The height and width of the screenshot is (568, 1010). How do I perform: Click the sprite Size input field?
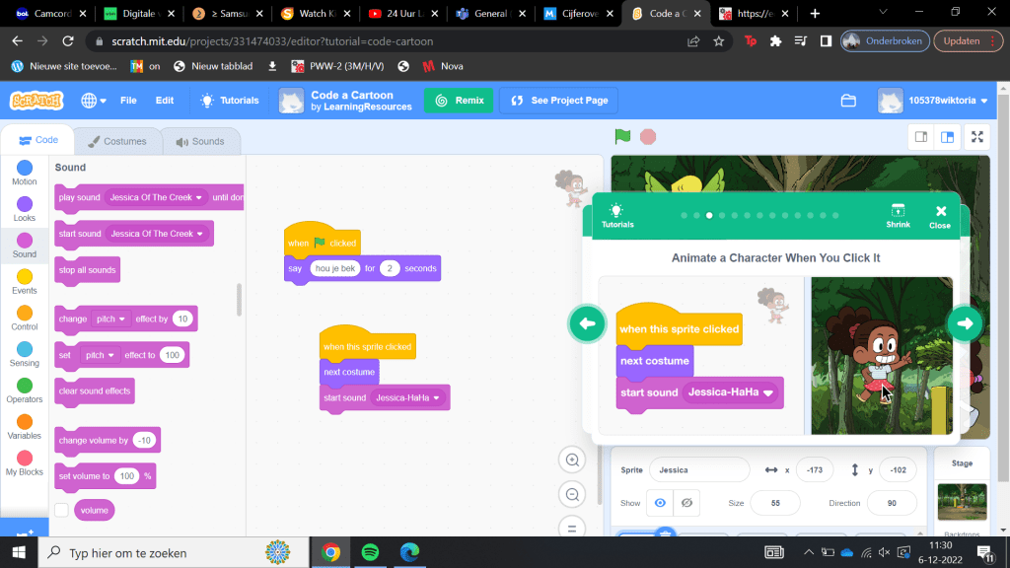click(x=774, y=503)
